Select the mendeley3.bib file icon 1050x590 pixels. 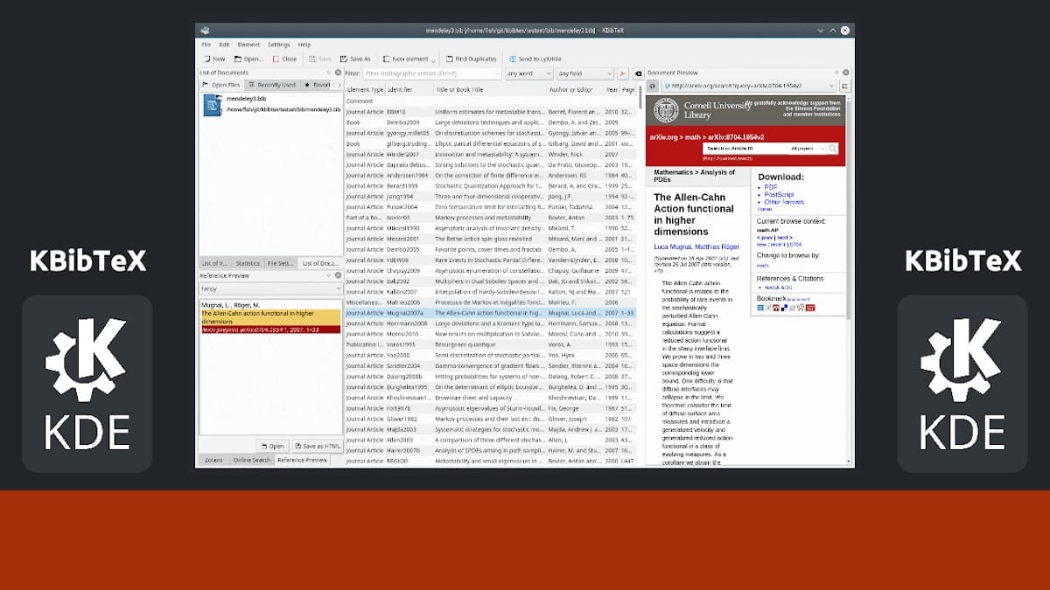[213, 104]
